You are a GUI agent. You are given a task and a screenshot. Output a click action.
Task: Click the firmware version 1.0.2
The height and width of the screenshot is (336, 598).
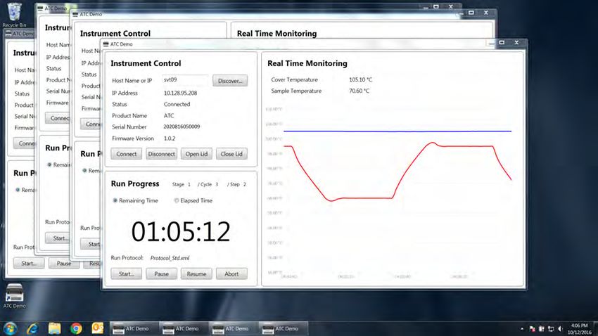(170, 138)
